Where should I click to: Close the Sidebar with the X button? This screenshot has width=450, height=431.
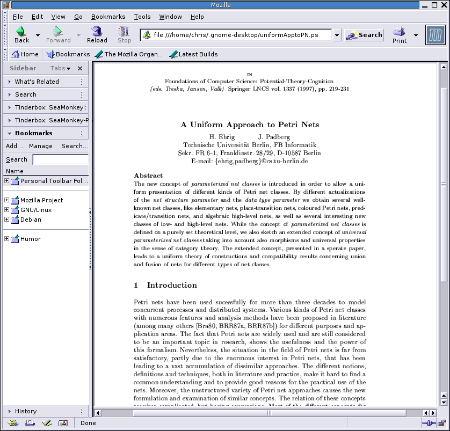click(80, 69)
